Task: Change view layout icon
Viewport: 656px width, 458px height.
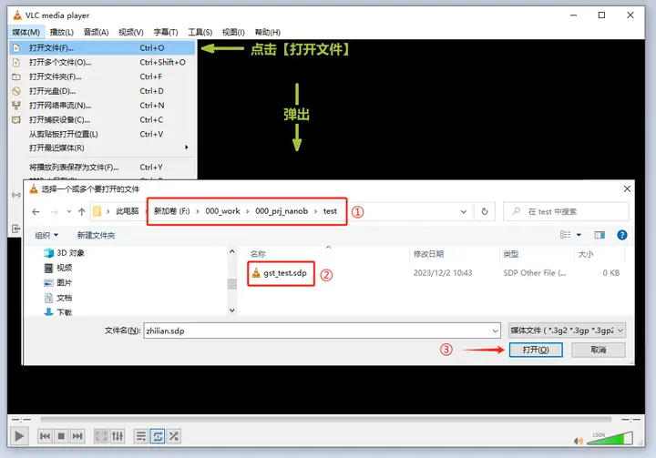Action: pos(565,235)
